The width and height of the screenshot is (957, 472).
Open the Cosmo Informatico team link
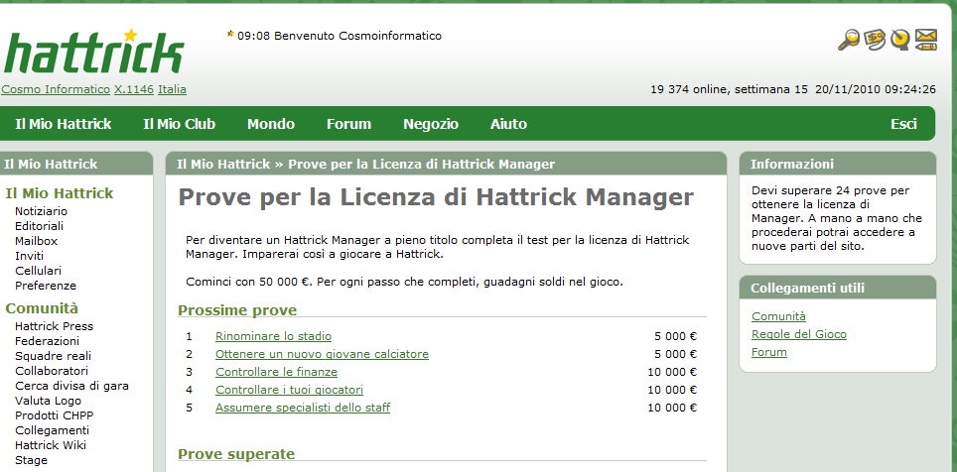click(56, 89)
